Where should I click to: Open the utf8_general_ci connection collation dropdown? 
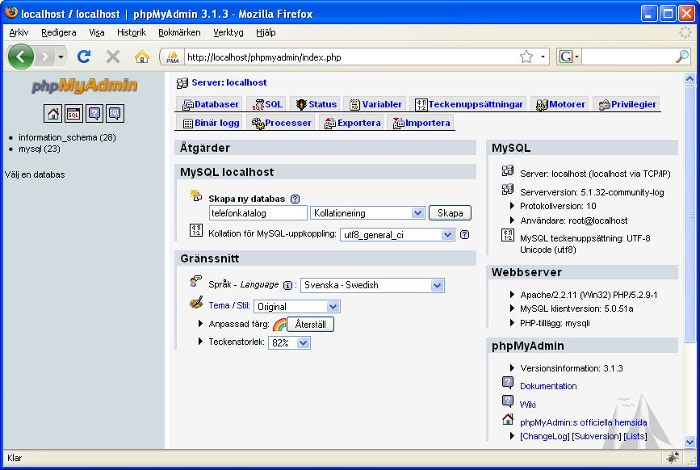tap(397, 235)
